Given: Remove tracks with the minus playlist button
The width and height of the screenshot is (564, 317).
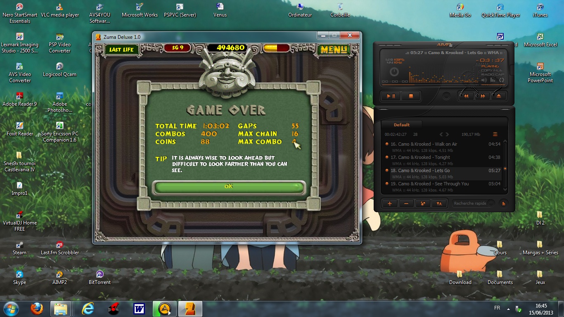Looking at the screenshot, I should tap(406, 203).
